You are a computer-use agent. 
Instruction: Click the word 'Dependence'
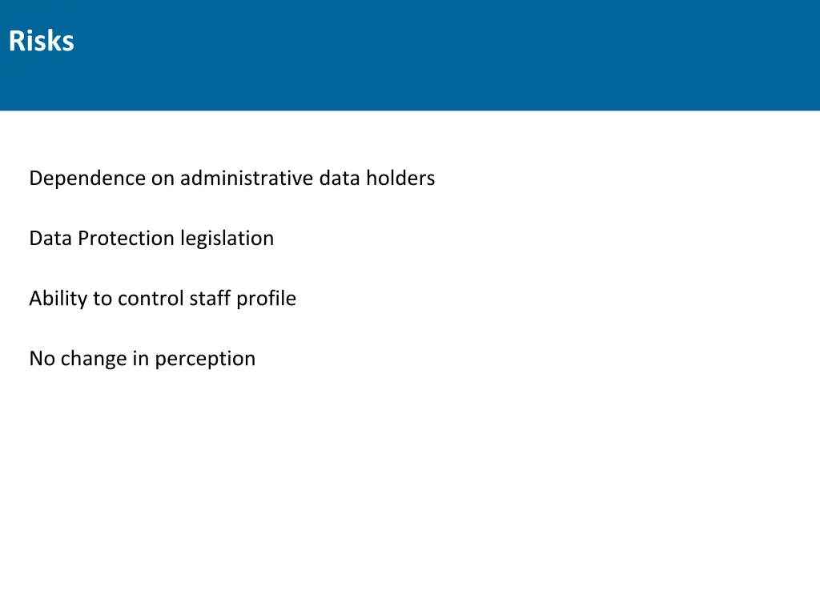tap(87, 179)
